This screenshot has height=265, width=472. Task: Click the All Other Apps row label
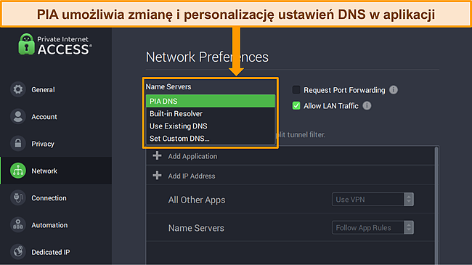pos(197,200)
